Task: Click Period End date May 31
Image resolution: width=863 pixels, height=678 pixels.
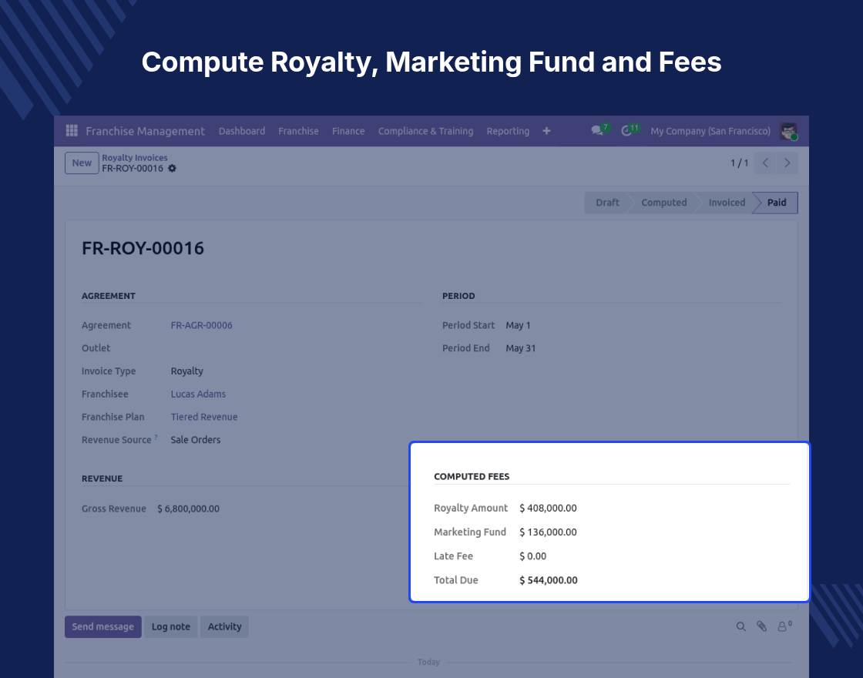Action: coord(521,348)
